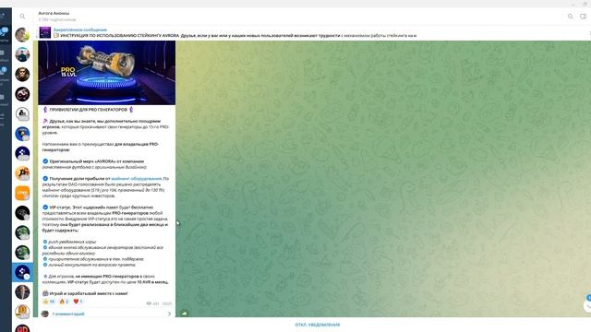Open chat with red swirl on black avatar

[x=22, y=94]
